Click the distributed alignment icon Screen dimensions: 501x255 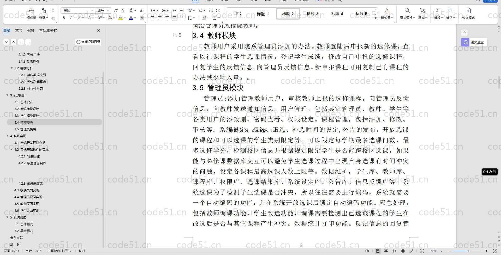[182, 18]
